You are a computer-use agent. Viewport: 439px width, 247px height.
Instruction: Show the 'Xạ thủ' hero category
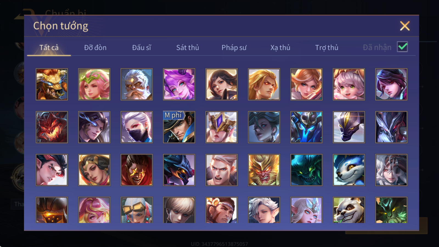(x=280, y=47)
